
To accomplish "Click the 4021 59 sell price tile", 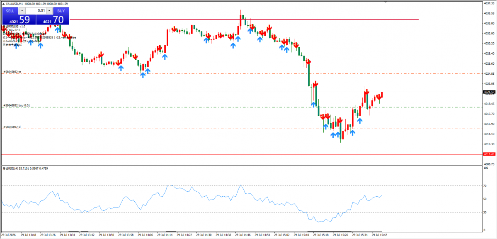I will (19, 20).
